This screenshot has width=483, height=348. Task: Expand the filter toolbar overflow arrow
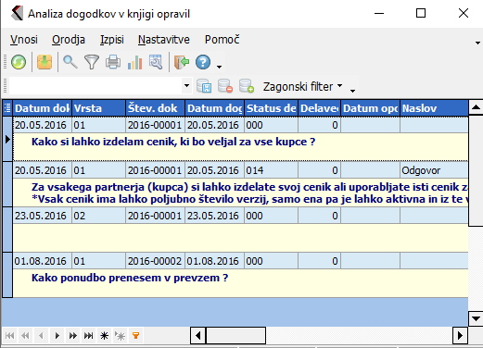[352, 91]
